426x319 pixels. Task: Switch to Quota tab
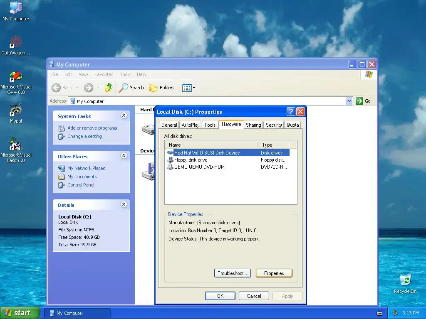coord(292,125)
